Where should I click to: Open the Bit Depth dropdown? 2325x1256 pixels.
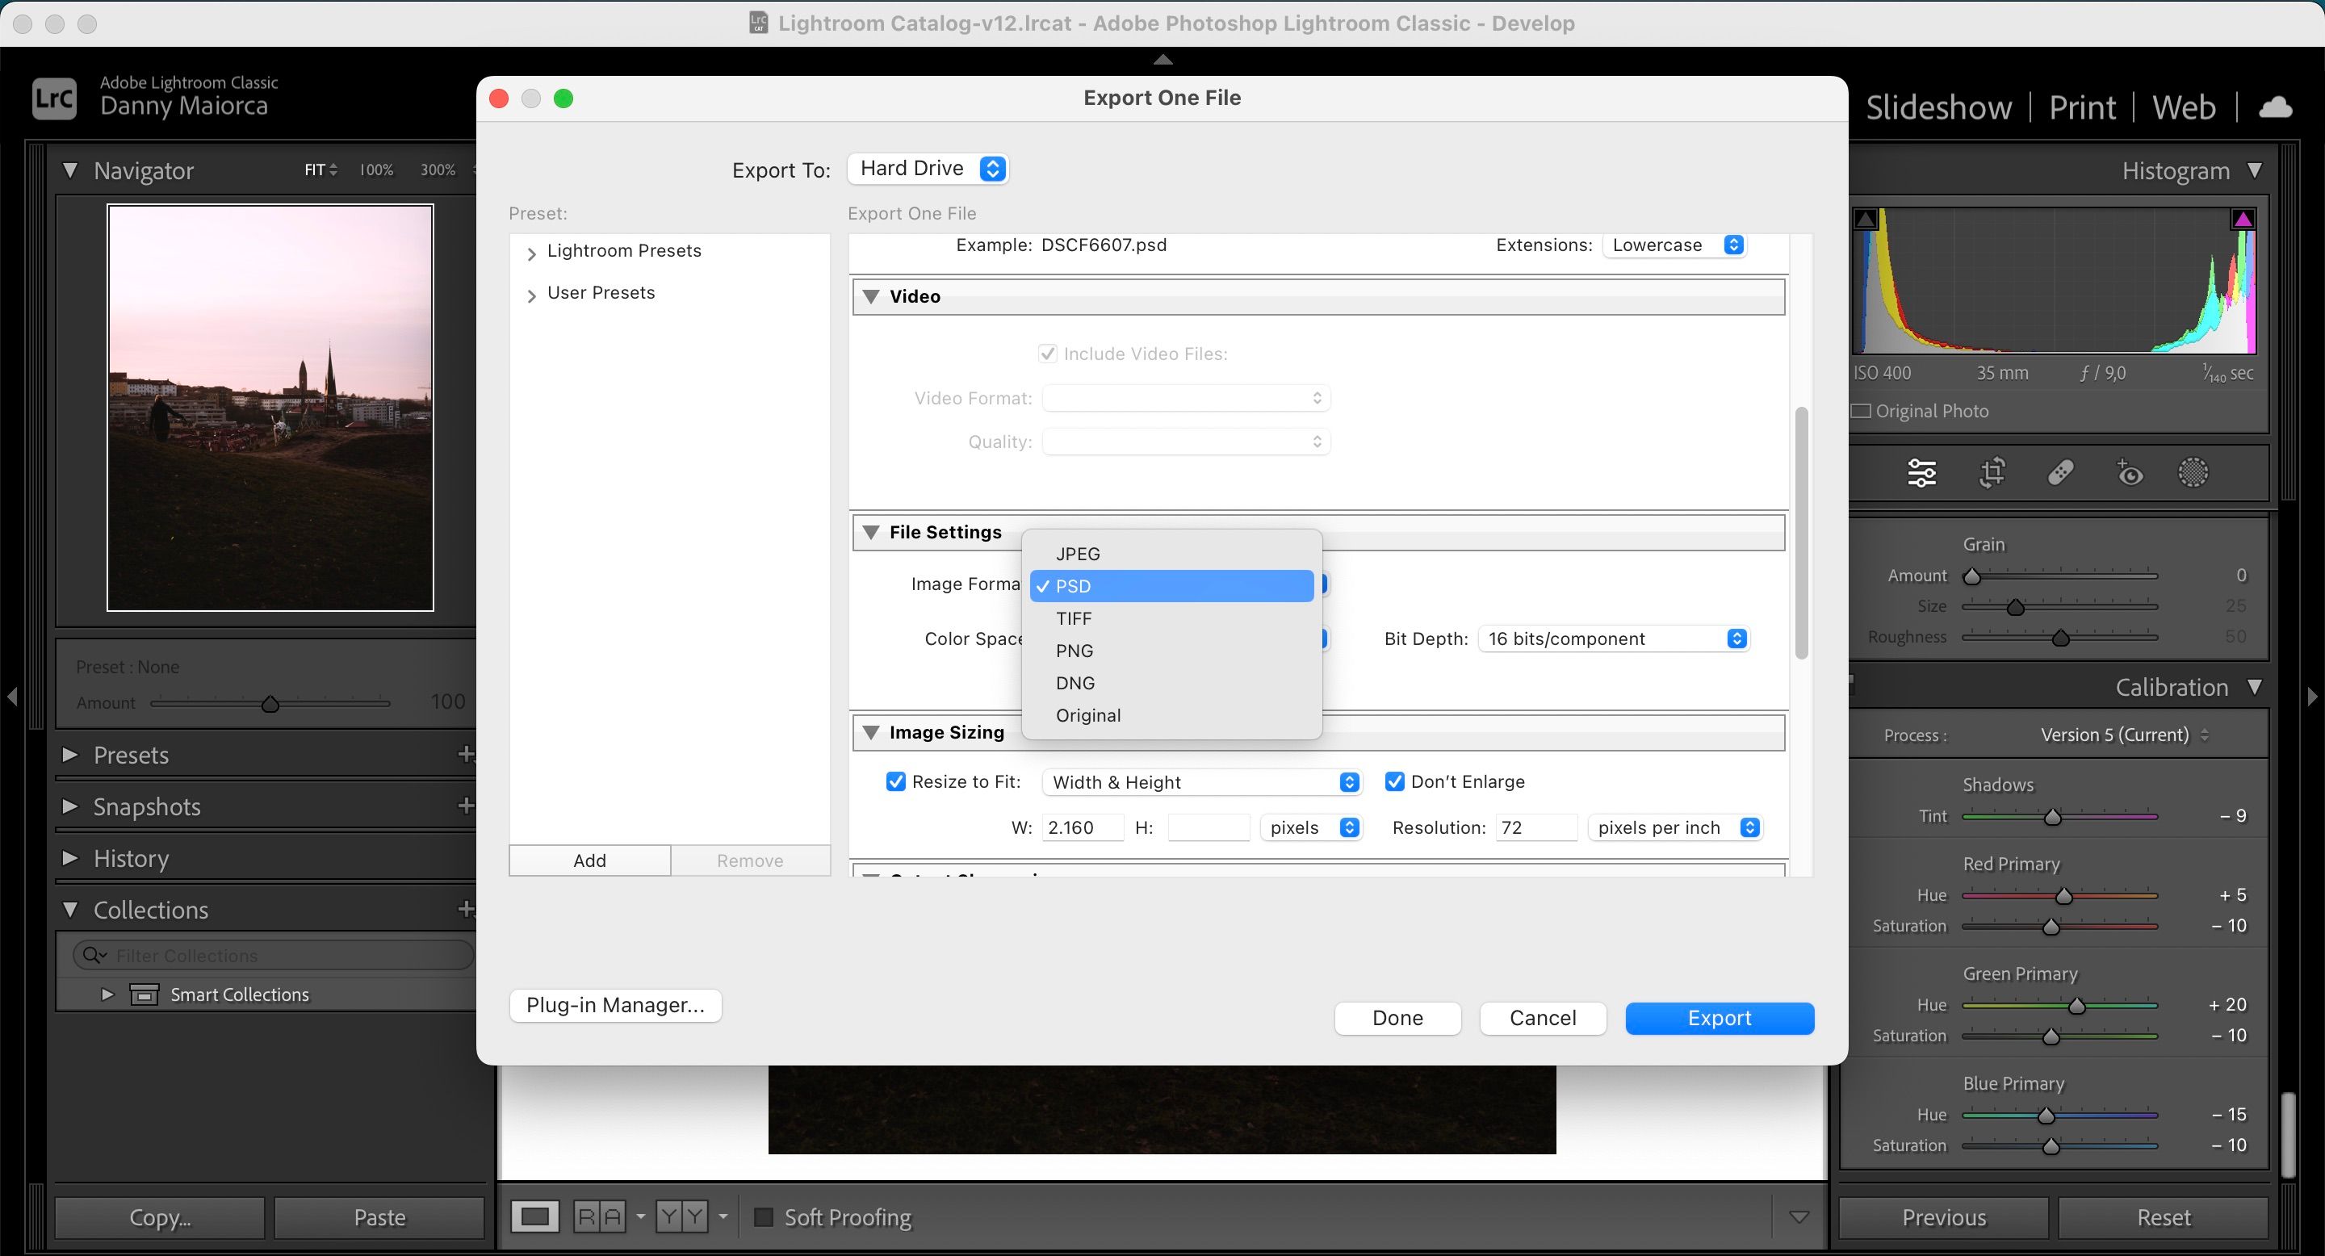[x=1613, y=638]
